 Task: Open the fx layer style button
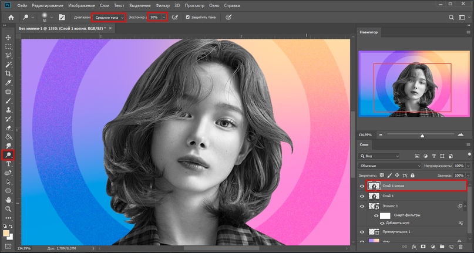coord(414,247)
